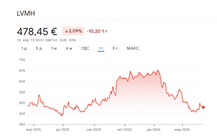
Task: Click the 700 y-axis label
Action: [22, 60]
